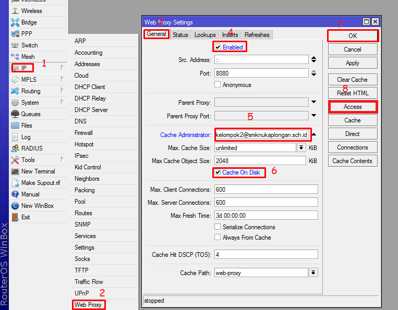398x310 pixels.
Task: Click the New WinBox icon
Action: coord(15,206)
